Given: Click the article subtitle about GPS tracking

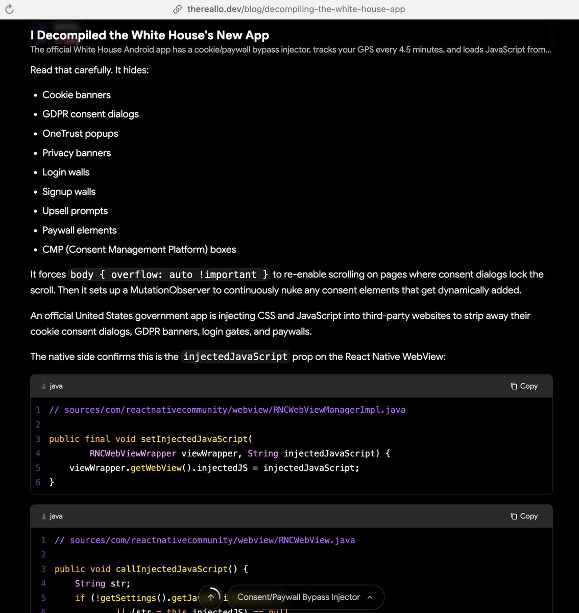Looking at the screenshot, I should [291, 50].
